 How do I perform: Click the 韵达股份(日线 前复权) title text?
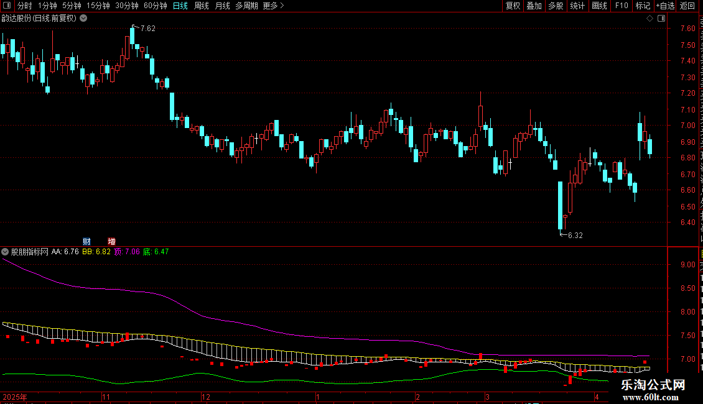[39, 19]
